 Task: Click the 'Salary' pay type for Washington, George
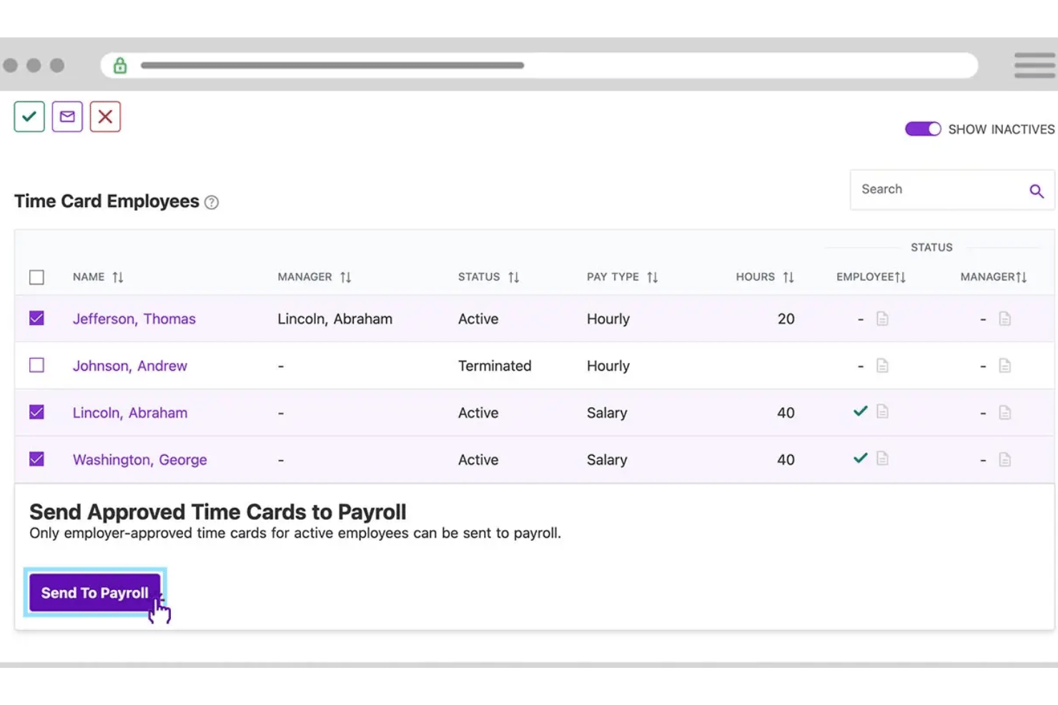[607, 461]
